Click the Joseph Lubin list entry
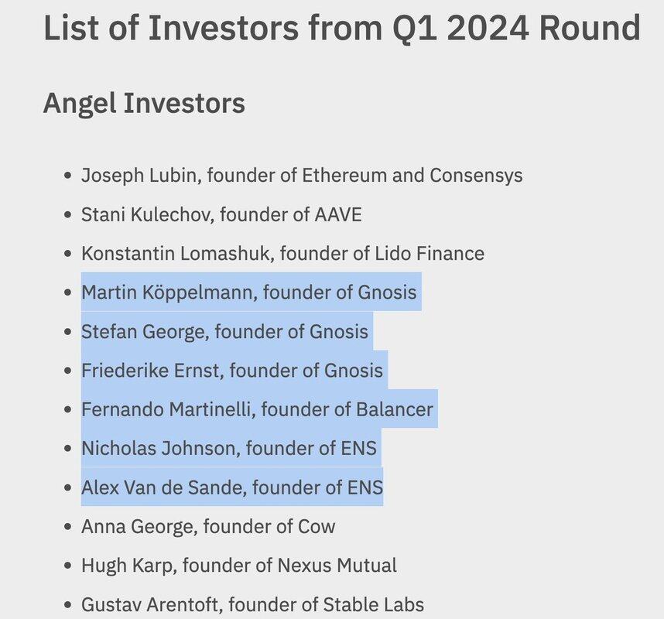This screenshot has width=664, height=619. click(x=302, y=175)
